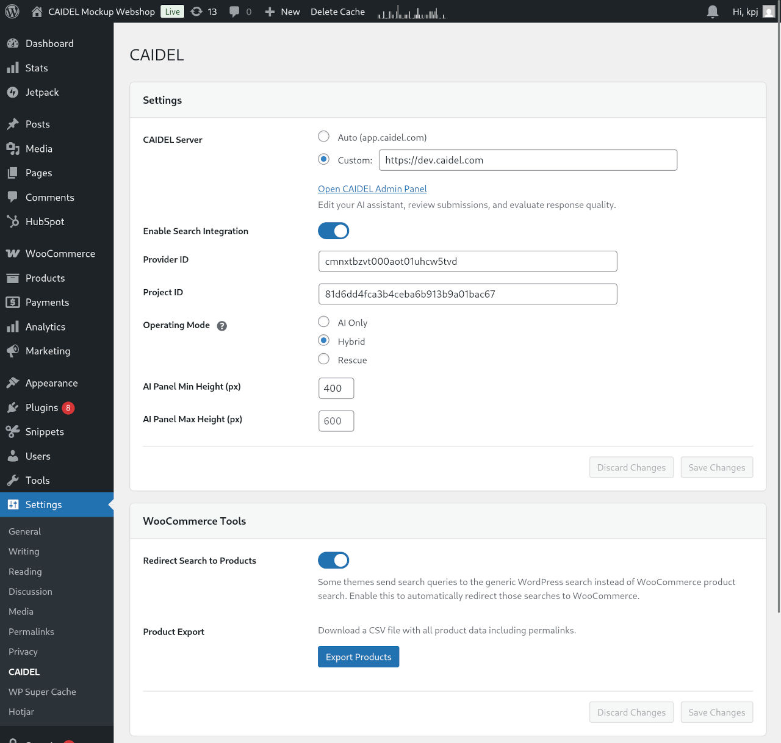This screenshot has height=743, width=781.
Task: Click the AI Panel Max Height field
Action: tap(336, 421)
